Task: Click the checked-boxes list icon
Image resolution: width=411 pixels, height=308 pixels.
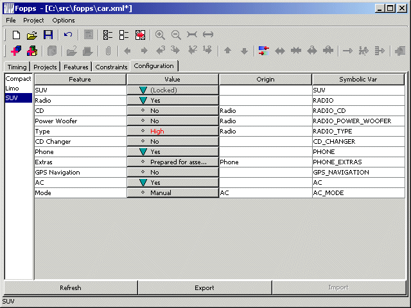Action: [x=108, y=35]
